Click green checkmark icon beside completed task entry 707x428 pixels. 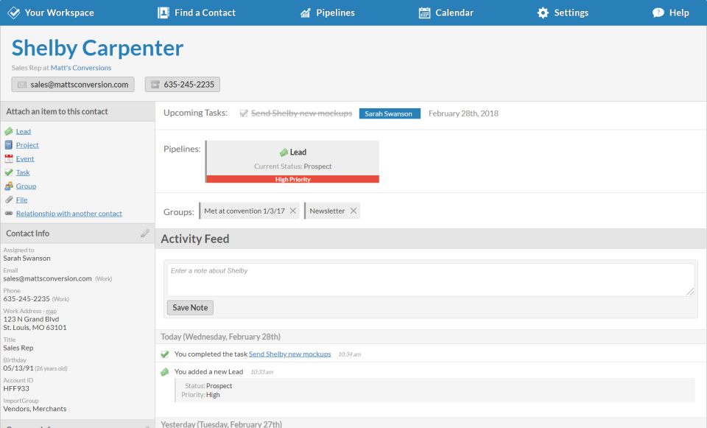tap(164, 354)
